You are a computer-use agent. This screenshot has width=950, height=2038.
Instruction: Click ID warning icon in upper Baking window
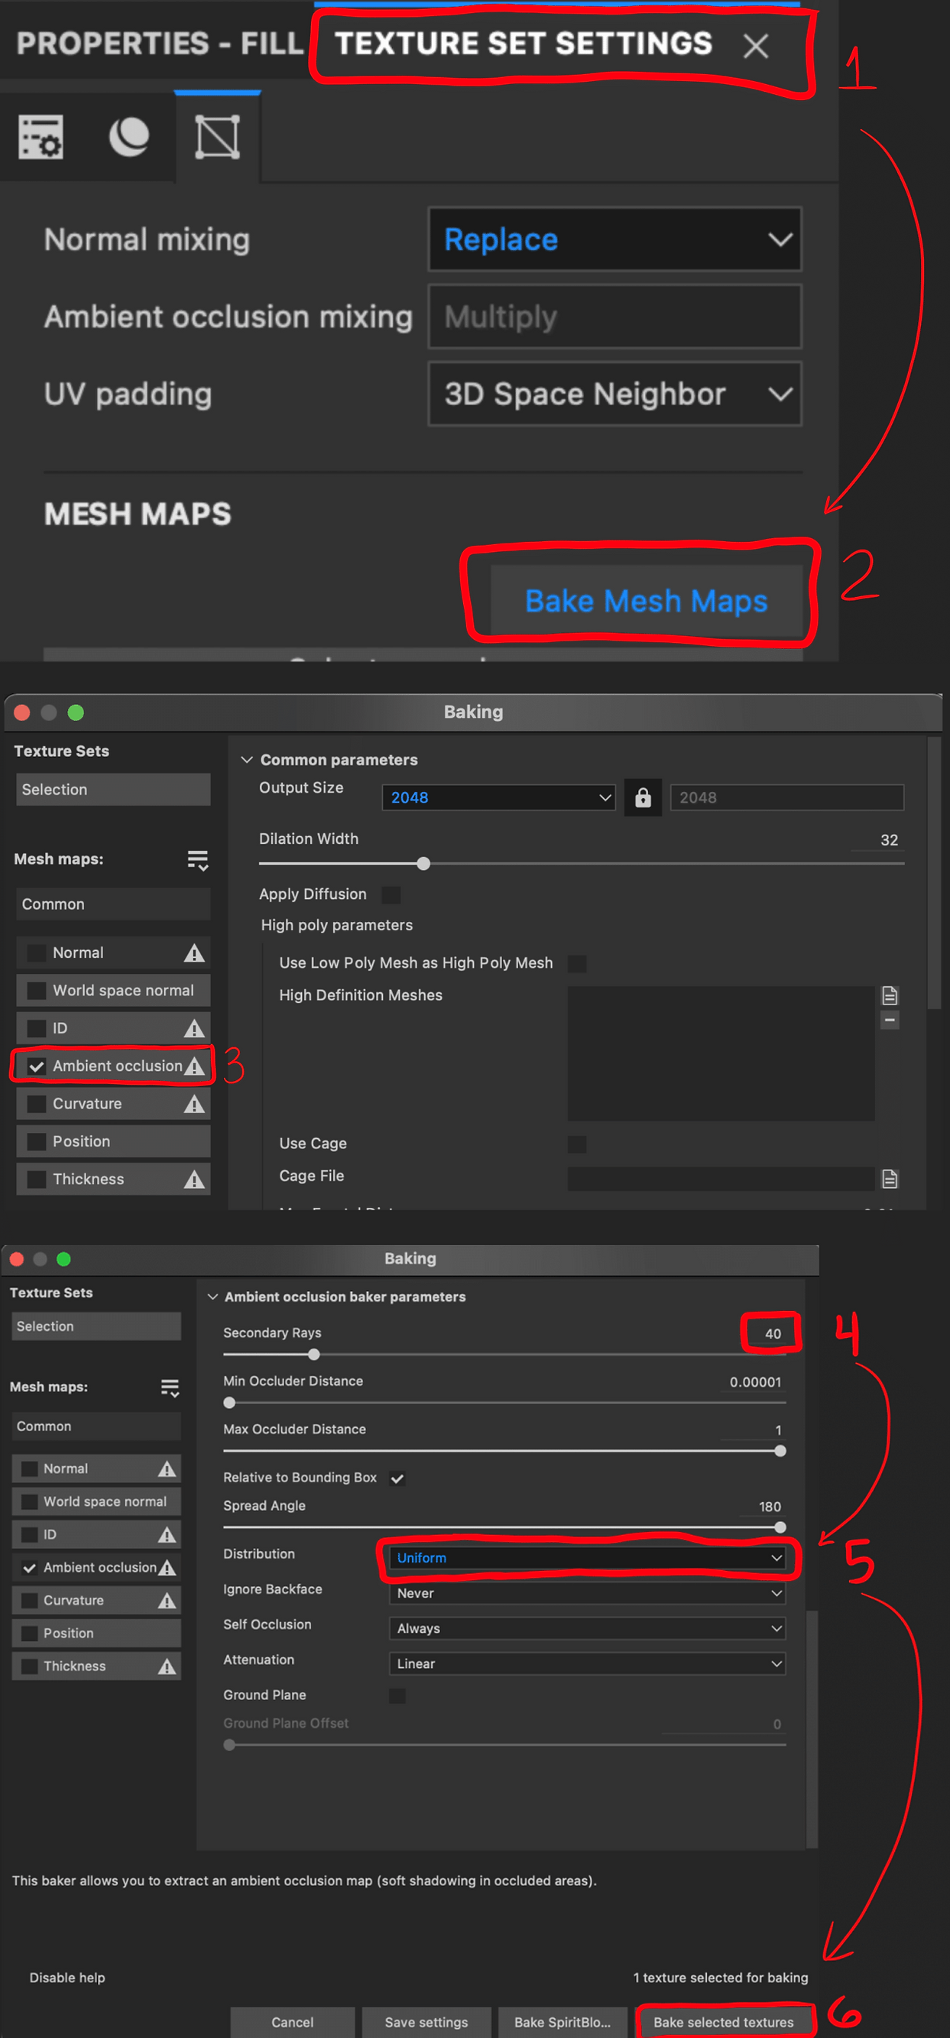point(194,1027)
